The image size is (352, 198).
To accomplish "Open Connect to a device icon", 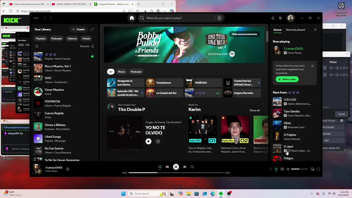I will tap(282, 169).
